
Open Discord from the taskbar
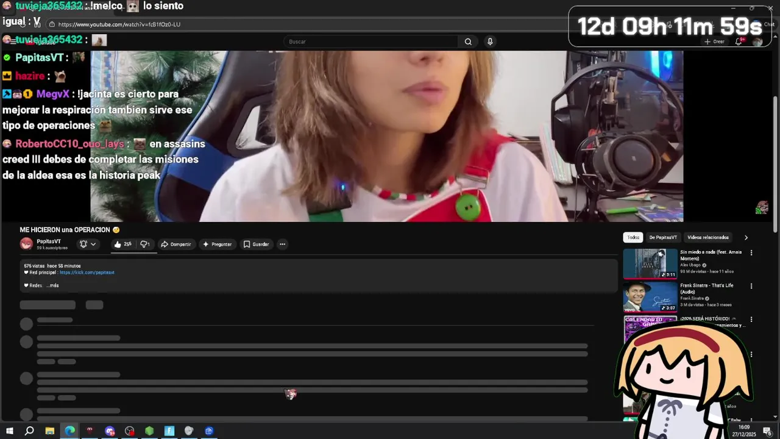(x=110, y=431)
